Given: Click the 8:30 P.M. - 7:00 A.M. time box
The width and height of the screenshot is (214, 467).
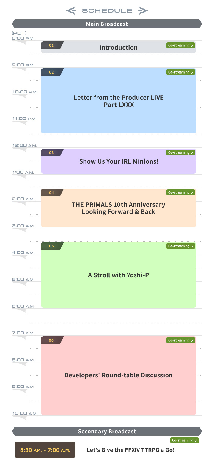Looking at the screenshot, I should 45,450.
